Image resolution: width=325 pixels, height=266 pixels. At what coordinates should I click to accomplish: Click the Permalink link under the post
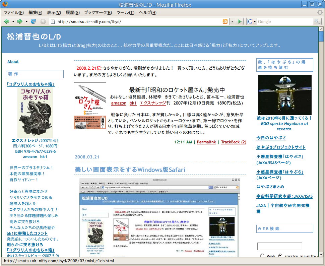coord(206,142)
